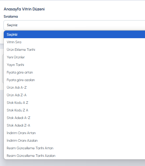Screen dimensions: 145x166
Task: Choose Vitrin Sıra from the list
Action: click(75, 42)
